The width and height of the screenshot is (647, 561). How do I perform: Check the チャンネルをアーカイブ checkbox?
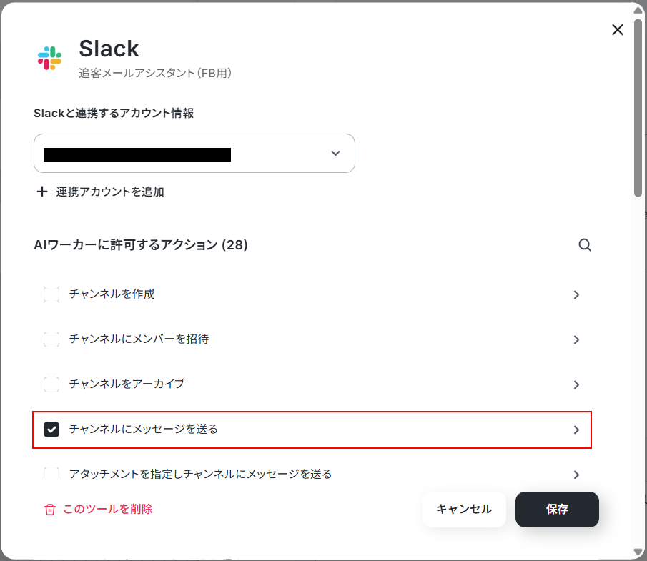51,384
